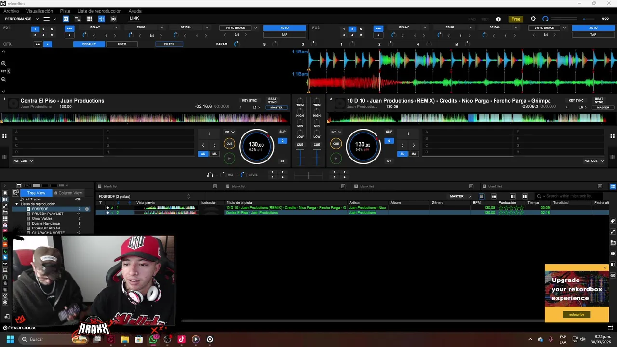
Task: Open the Pista menu
Action: pos(65,11)
